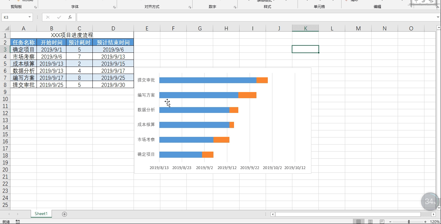The image size is (441, 224).
Task: Select cell containing 确定项目 in the table
Action: pos(23,49)
